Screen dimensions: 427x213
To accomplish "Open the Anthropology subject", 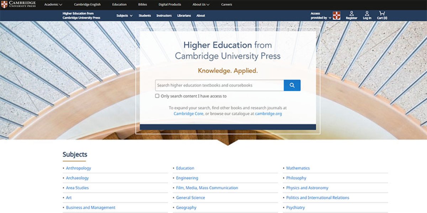I will point(79,168).
